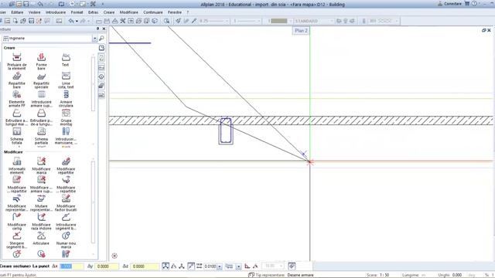Click the shopping cart icon in title bar

tap(467, 4)
